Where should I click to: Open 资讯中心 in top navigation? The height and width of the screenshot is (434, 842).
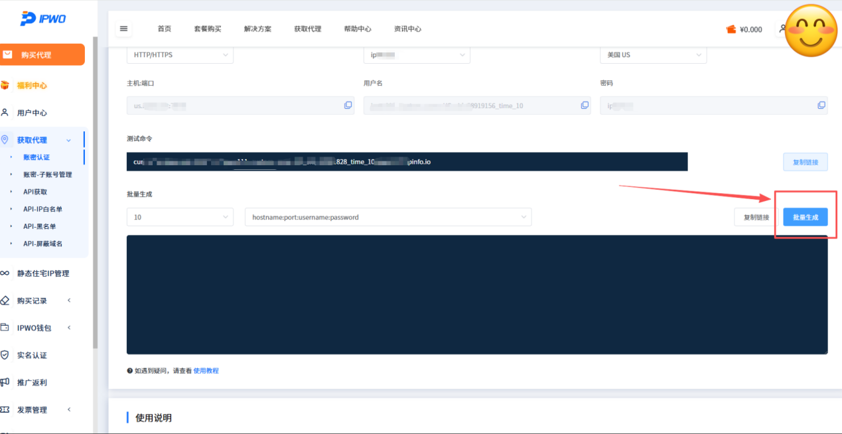click(x=407, y=29)
